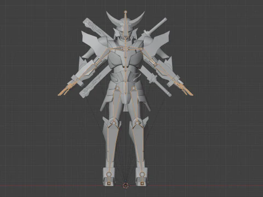Viewport: 263px width, 197px height.
Task: Select the hip joint on the viewer's right
Action: click(134, 88)
